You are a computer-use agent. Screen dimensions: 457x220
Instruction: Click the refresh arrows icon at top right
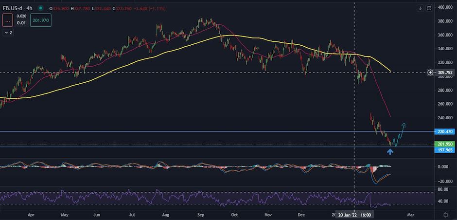click(x=429, y=7)
